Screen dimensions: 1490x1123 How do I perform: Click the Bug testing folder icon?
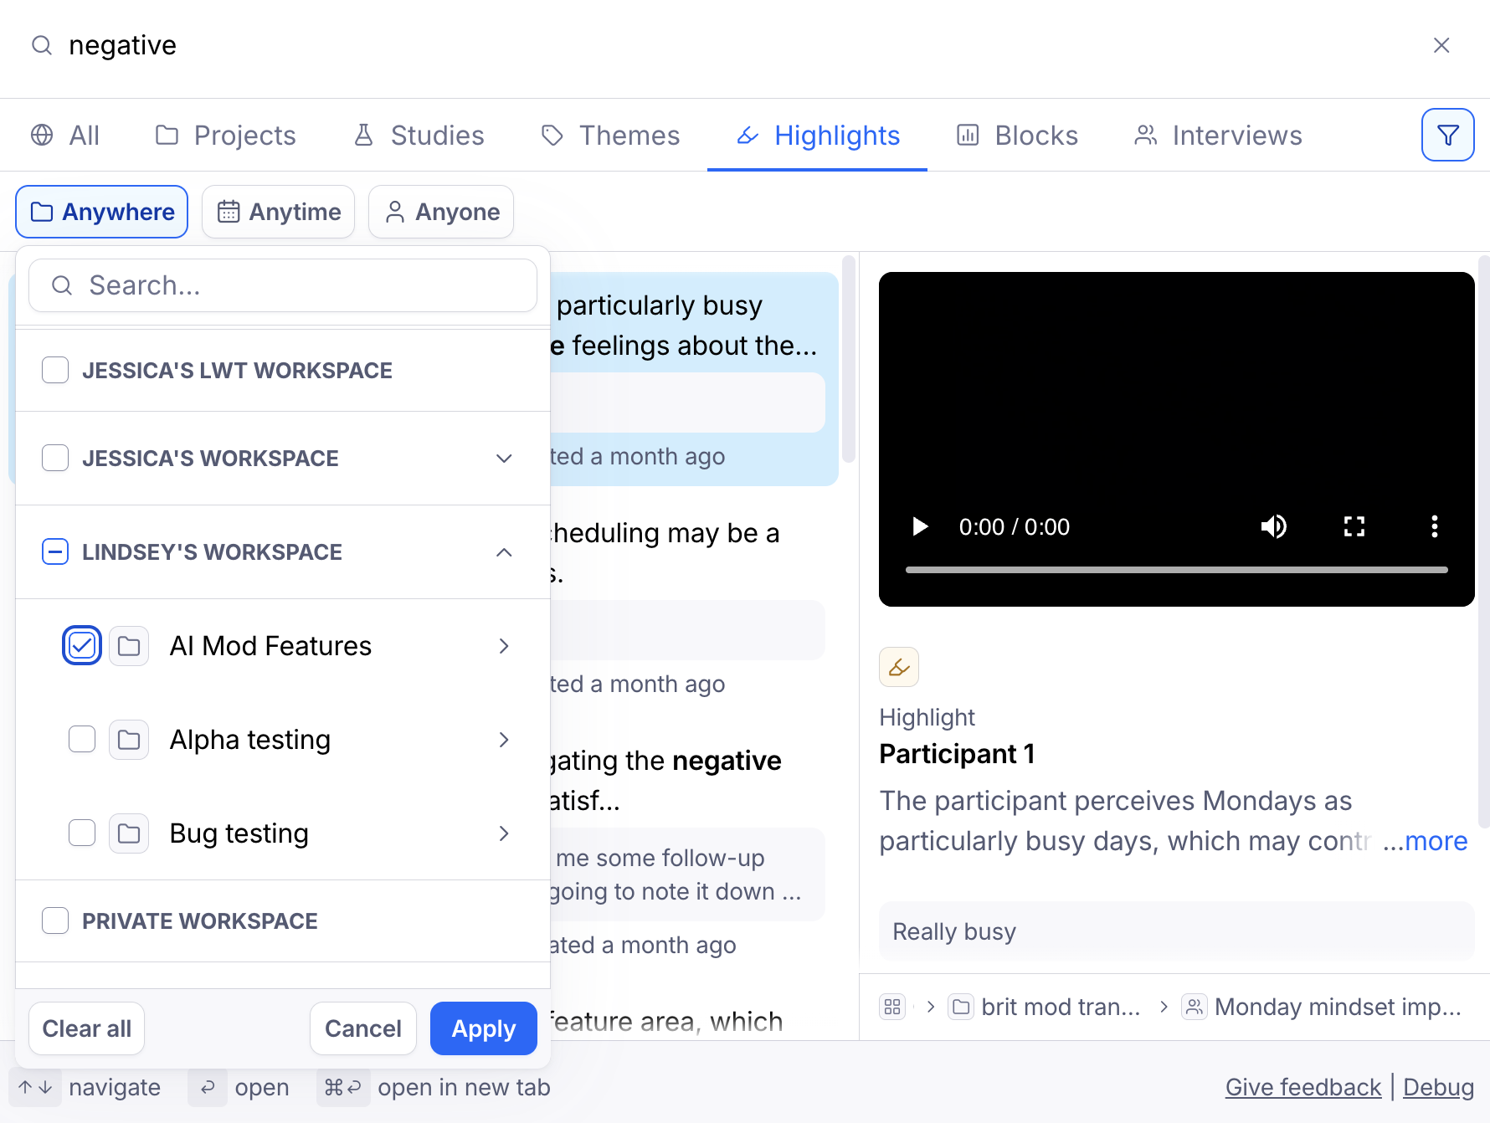pyautogui.click(x=129, y=833)
